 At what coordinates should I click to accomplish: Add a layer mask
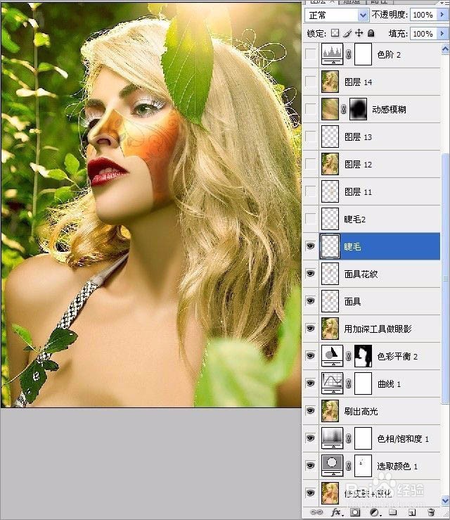pyautogui.click(x=355, y=512)
